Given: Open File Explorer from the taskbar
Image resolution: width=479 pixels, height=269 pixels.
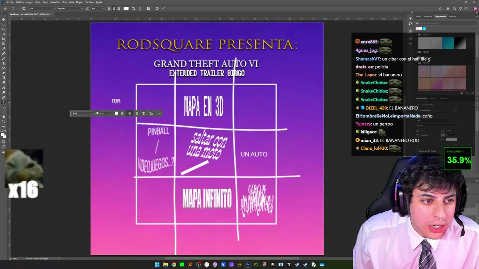Looking at the screenshot, I should tap(165, 265).
